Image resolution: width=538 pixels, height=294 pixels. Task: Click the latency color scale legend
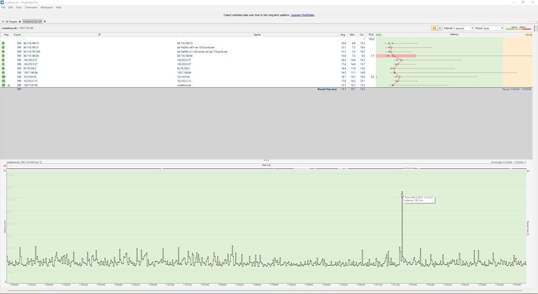click(518, 28)
